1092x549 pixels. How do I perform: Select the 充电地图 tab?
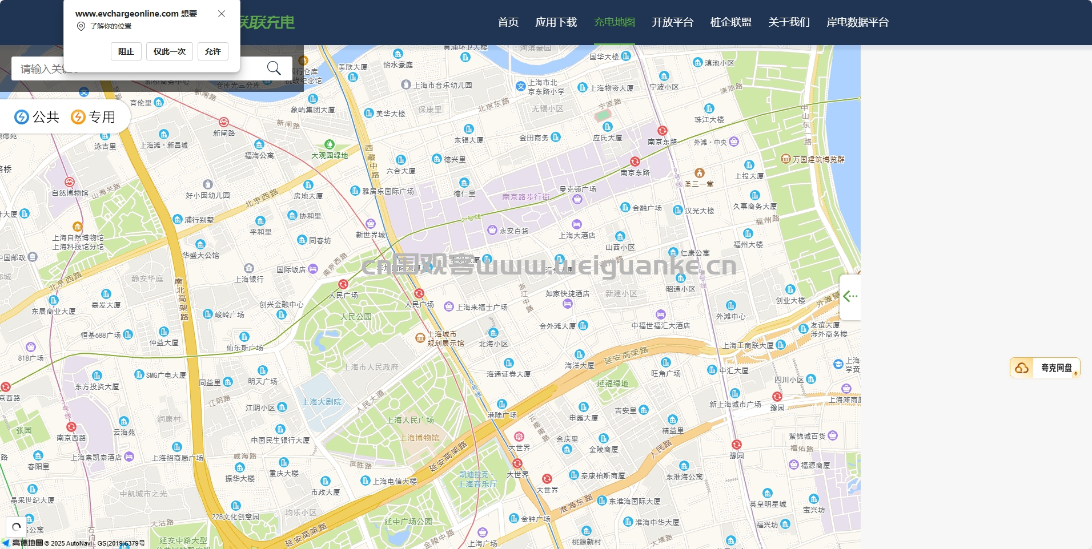point(615,22)
